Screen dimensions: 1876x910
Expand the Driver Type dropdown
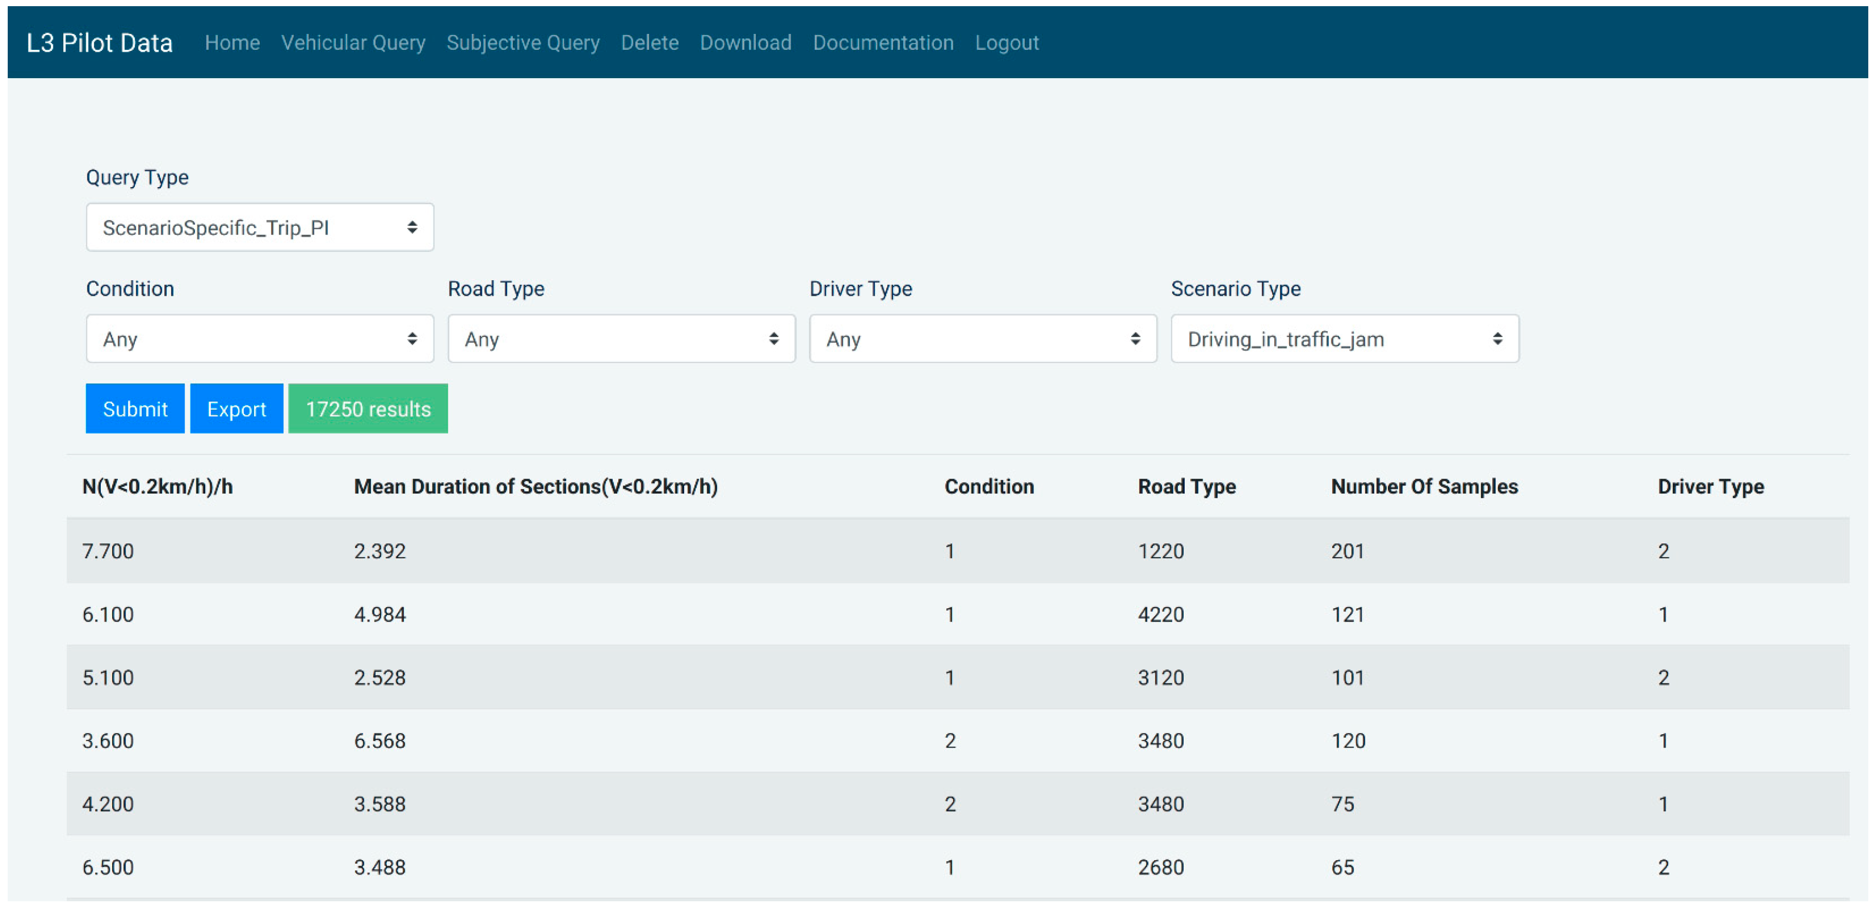coord(982,339)
